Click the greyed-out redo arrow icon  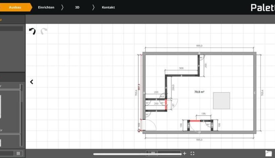coord(44,31)
